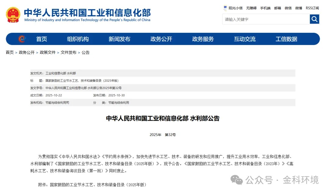Open the RSS订阅 link
The image size is (329, 193).
[x=312, y=8]
